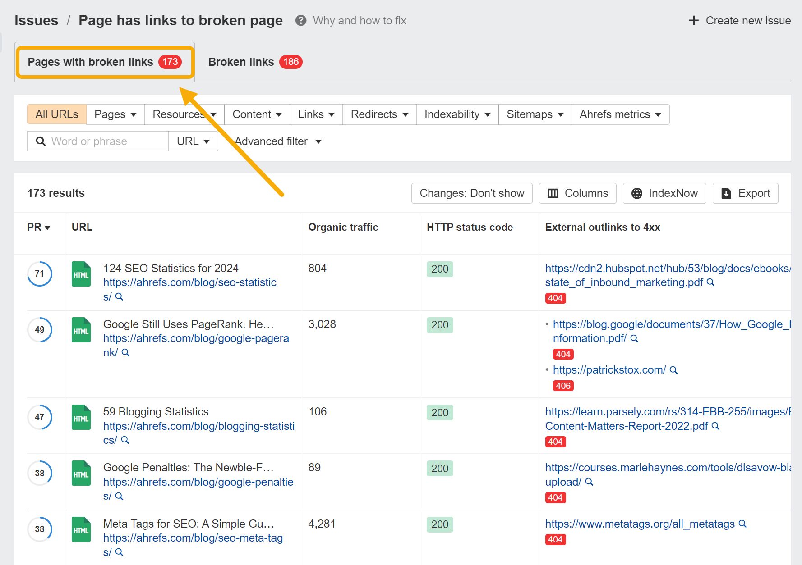Open the Redirects filter dropdown
The height and width of the screenshot is (565, 802).
click(x=378, y=114)
